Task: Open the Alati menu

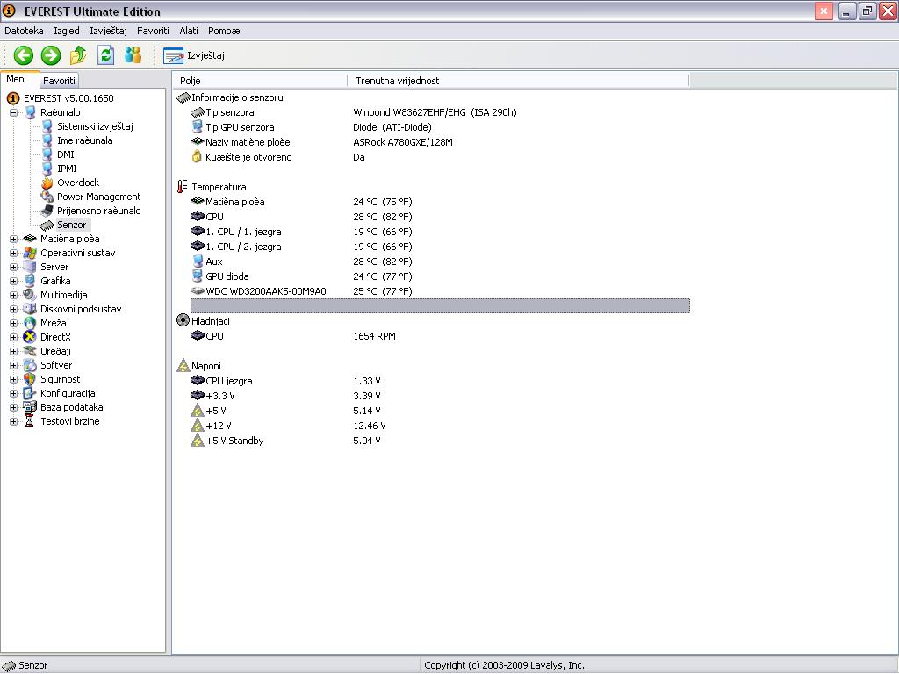Action: coord(188,31)
